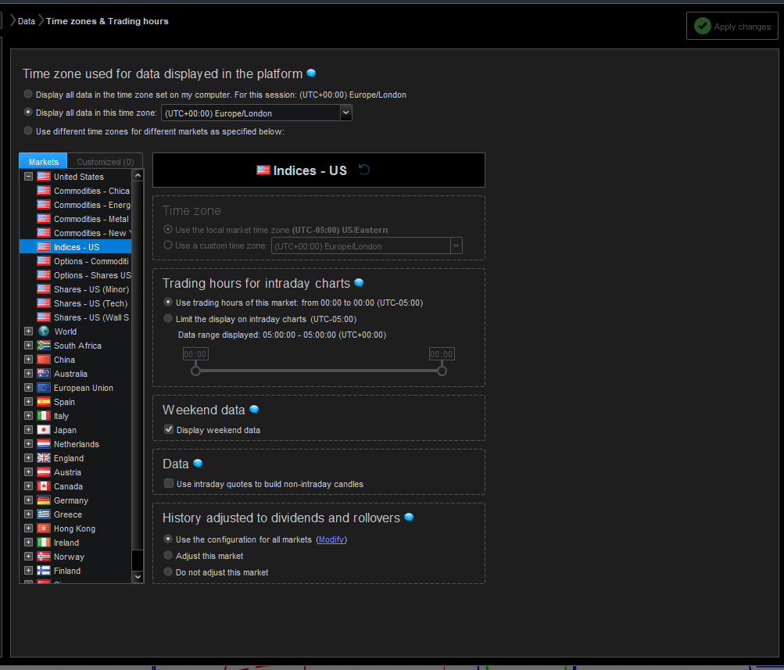
Task: Click the globe icon for World
Action: tap(44, 331)
